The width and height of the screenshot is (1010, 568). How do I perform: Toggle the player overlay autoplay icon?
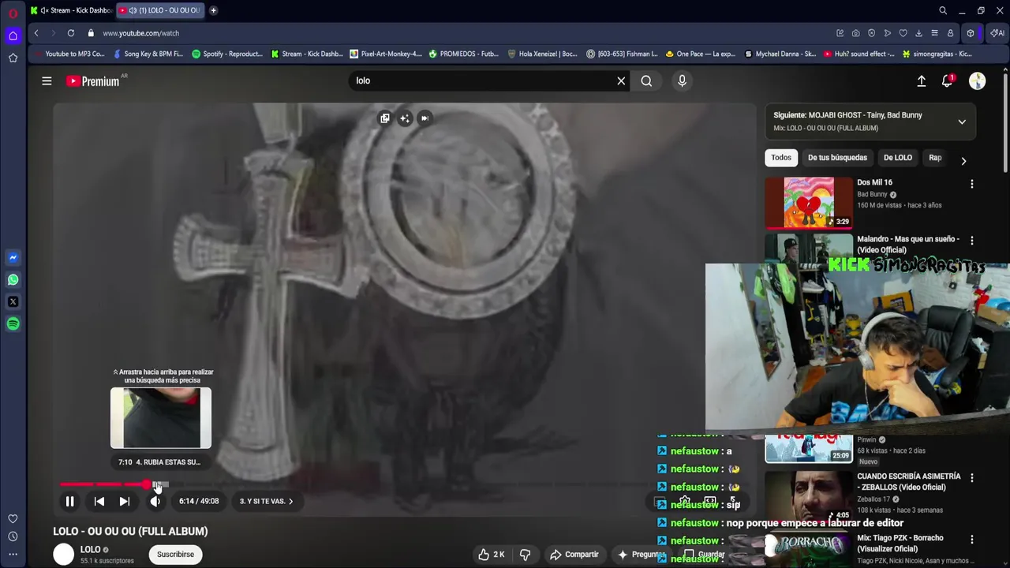[x=425, y=118]
